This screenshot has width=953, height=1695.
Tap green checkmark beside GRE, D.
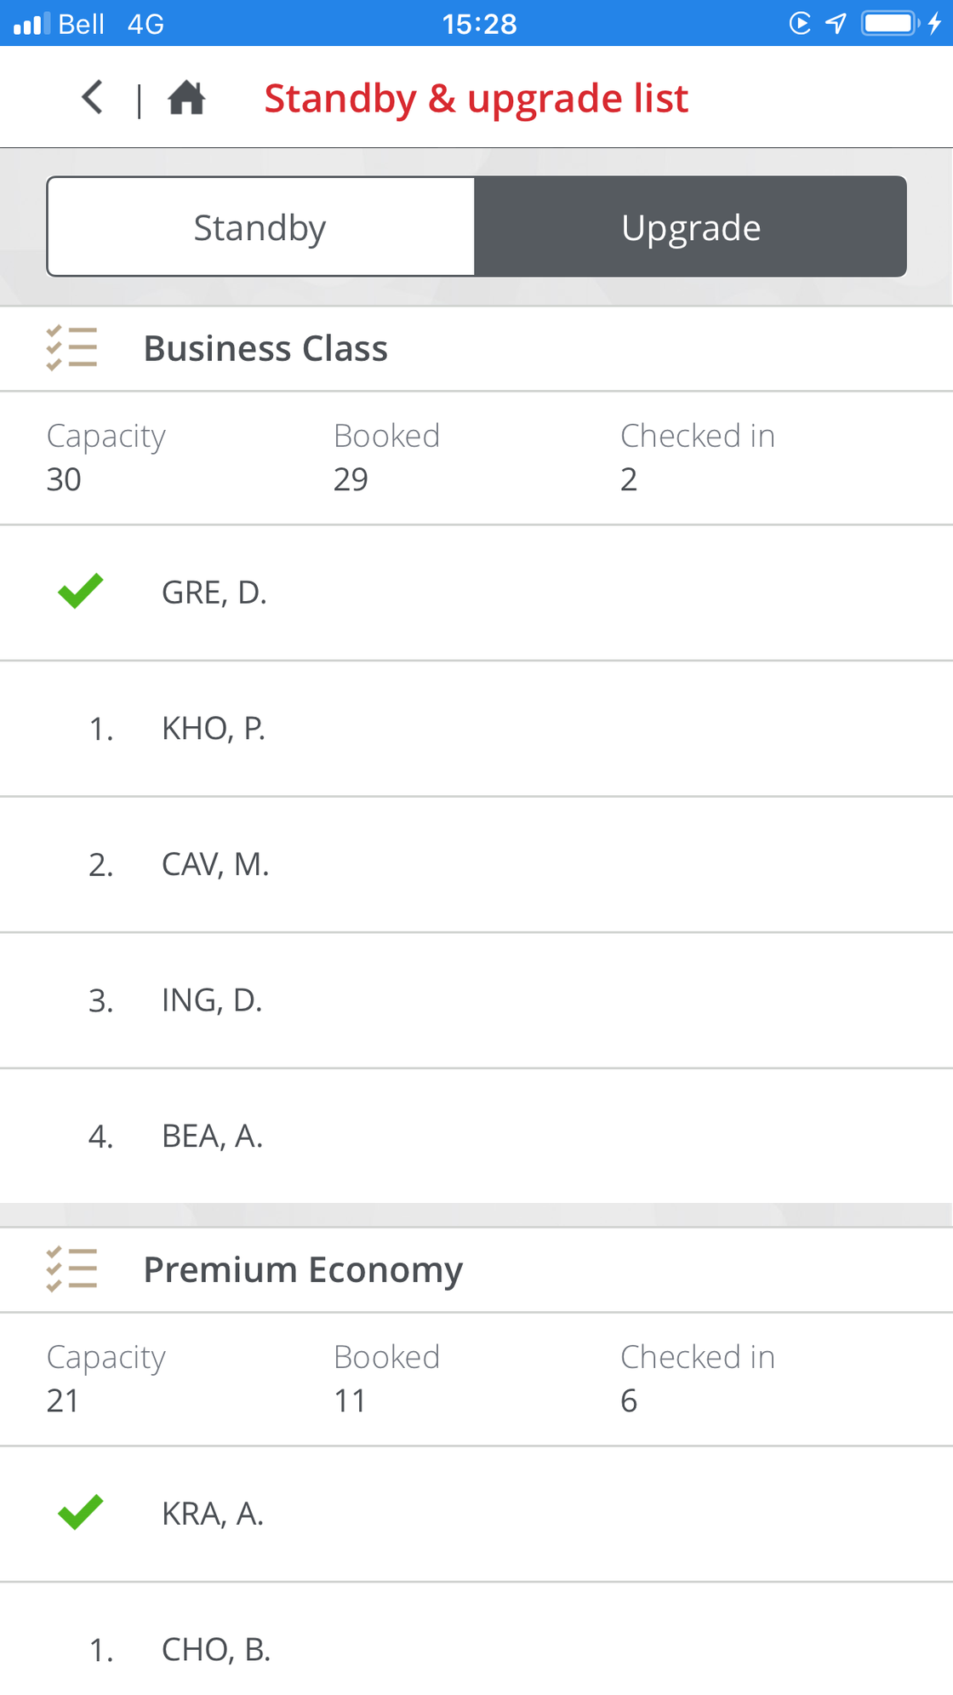[x=81, y=592]
